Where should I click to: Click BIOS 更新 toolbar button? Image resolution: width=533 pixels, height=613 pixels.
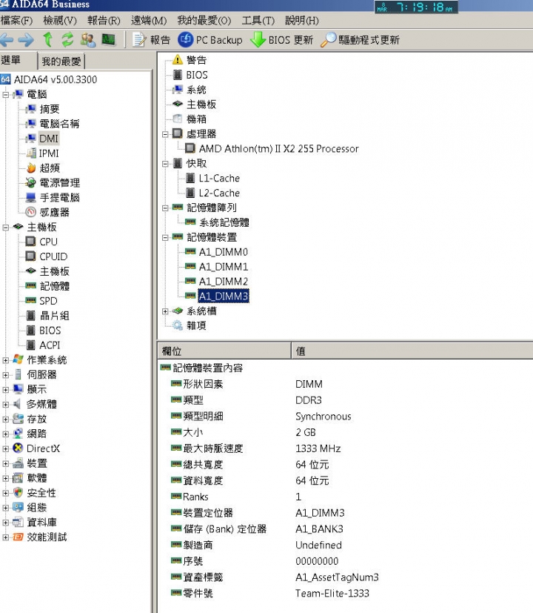coord(281,40)
